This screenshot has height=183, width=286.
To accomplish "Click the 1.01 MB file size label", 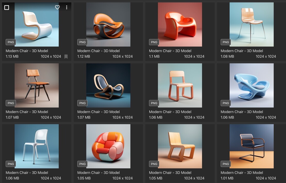I will pyautogui.click(x=227, y=178).
